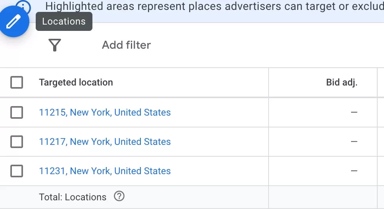Click the Total: Locations summary label

pyautogui.click(x=73, y=197)
